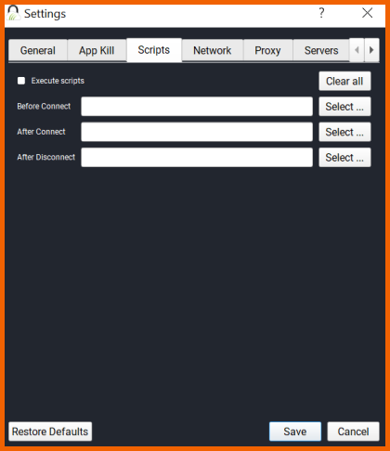Open the App Kill tab
This screenshot has width=390, height=451.
pyautogui.click(x=97, y=50)
